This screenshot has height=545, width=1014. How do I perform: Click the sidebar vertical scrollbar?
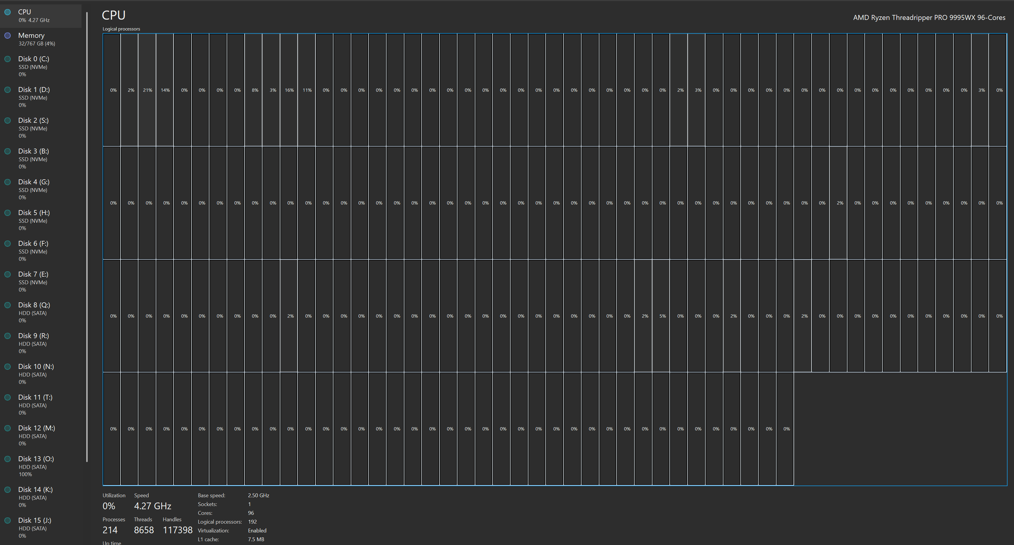pos(87,236)
